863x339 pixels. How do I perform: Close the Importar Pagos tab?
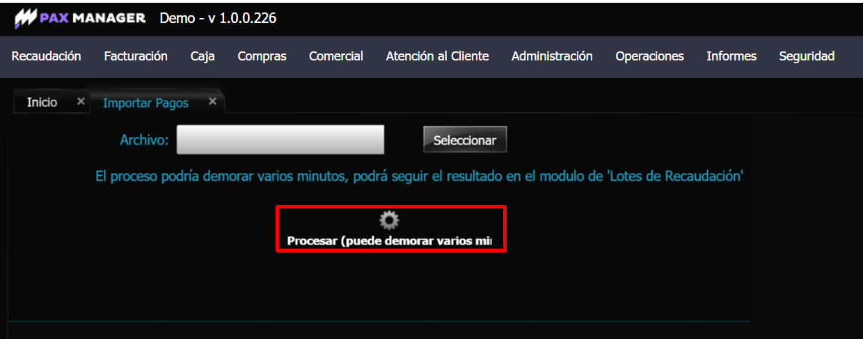click(x=212, y=101)
